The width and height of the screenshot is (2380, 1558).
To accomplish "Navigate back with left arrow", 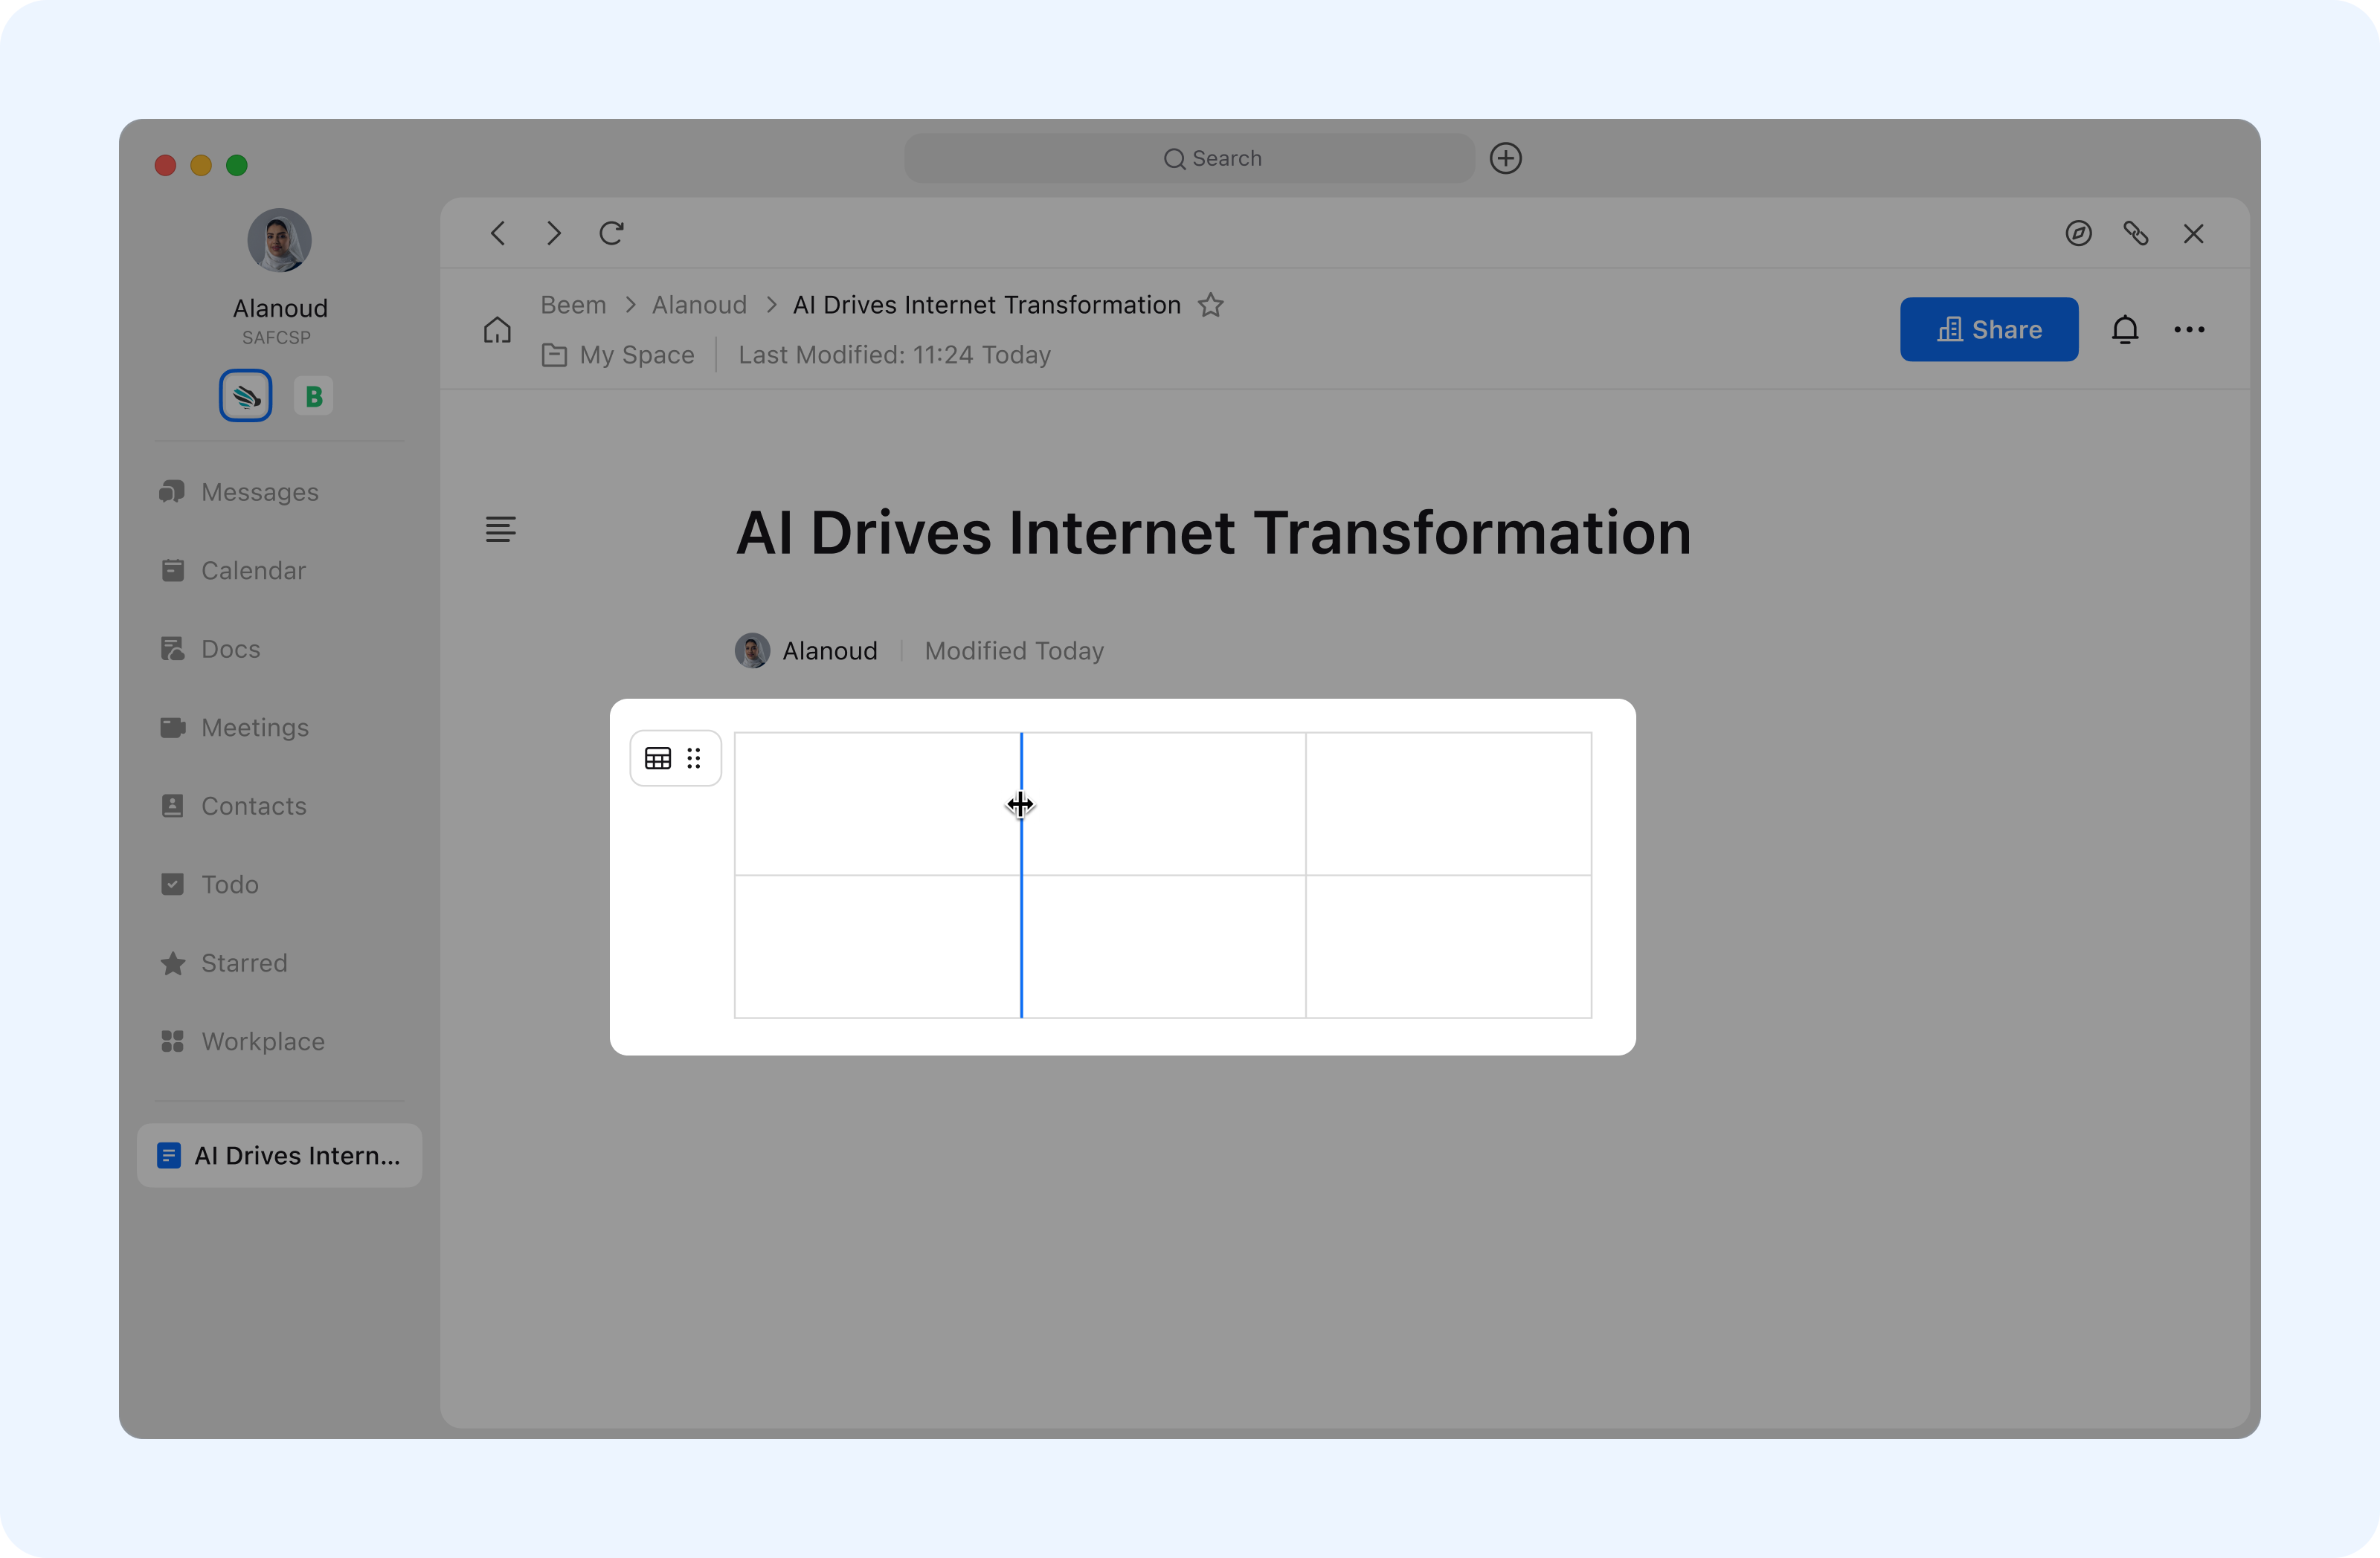I will 498,234.
